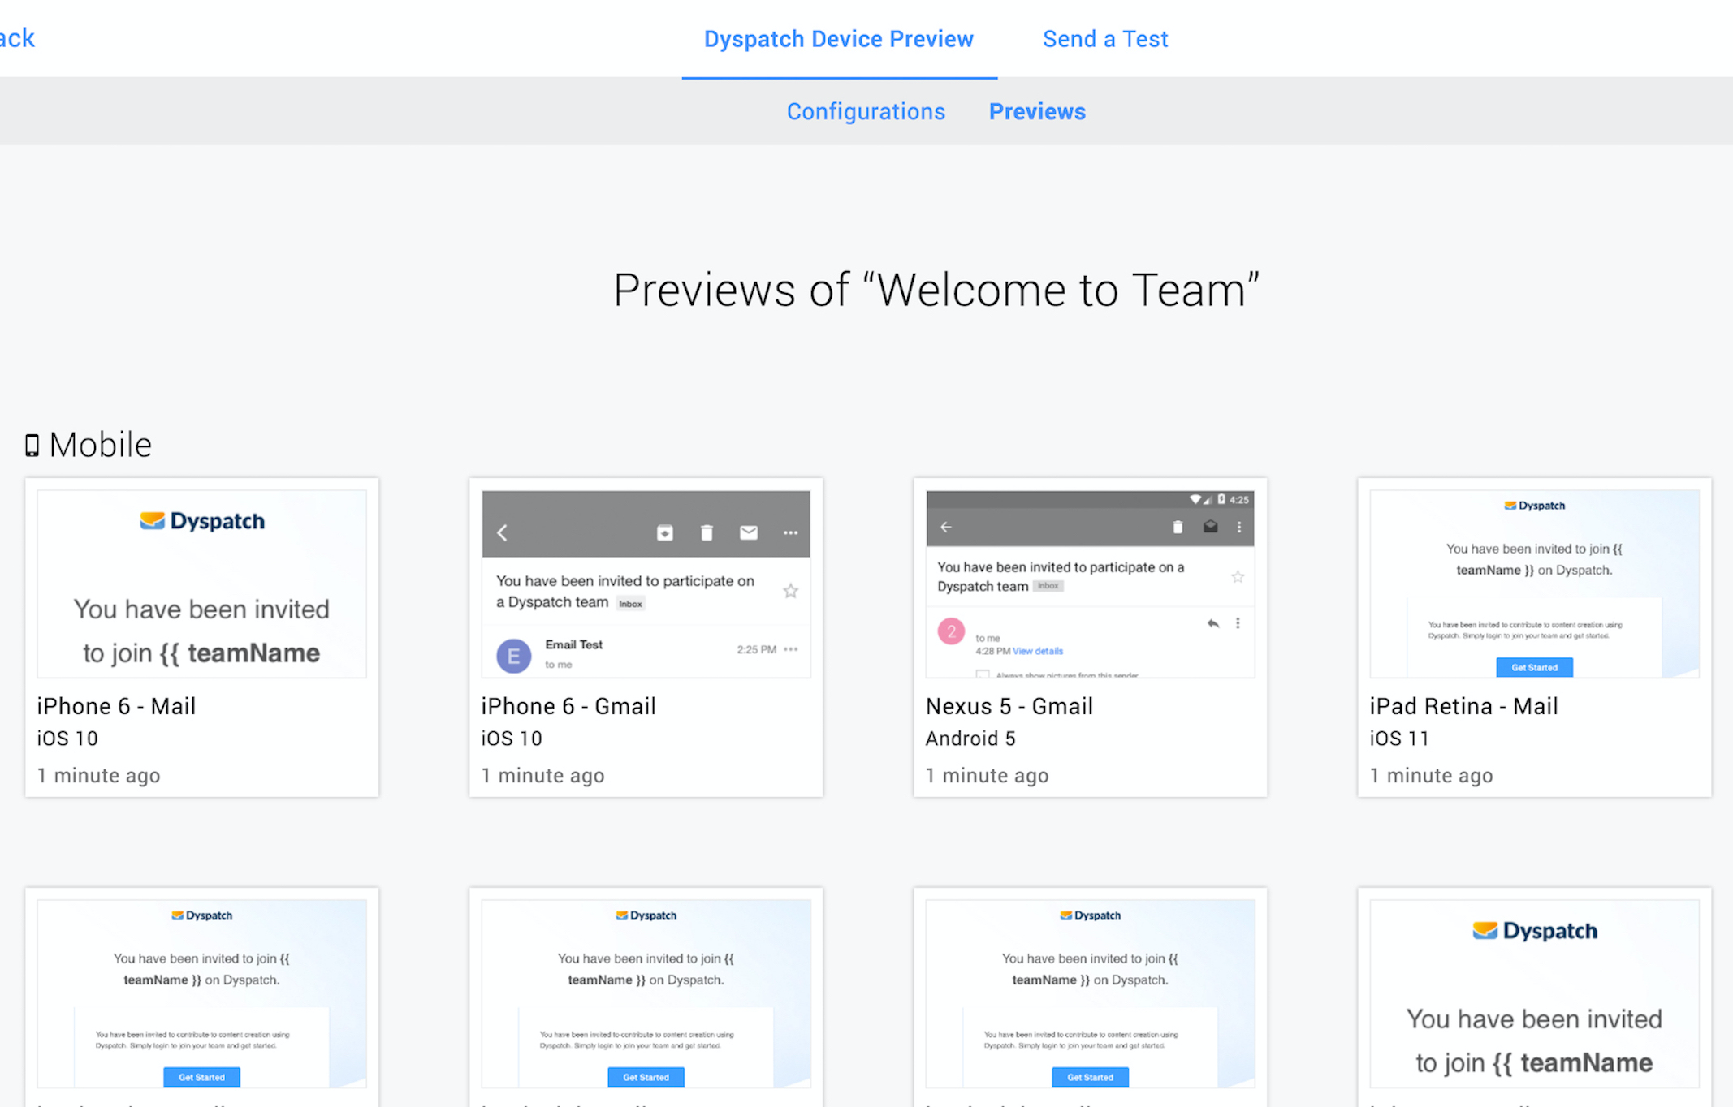
Task: Open the iPhone 6 - Mail preview thumbnail
Action: 201,584
